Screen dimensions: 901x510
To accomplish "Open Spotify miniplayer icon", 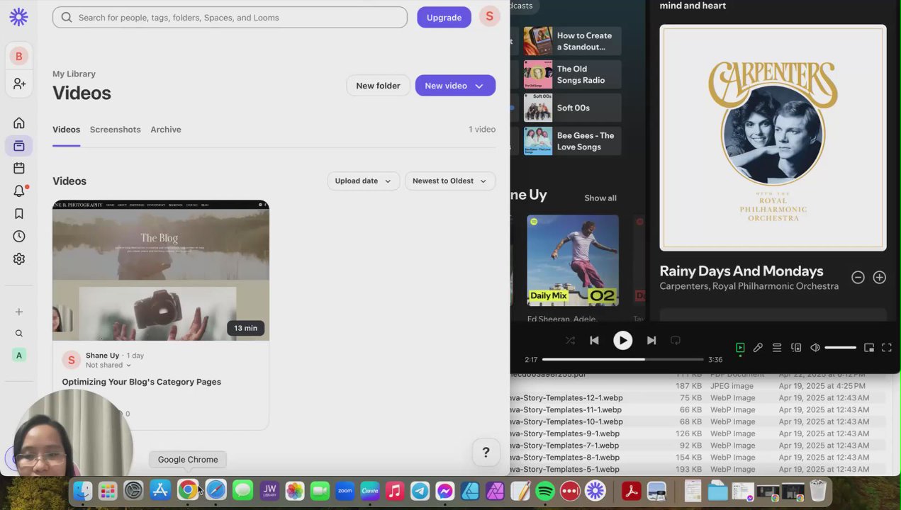I will point(869,348).
